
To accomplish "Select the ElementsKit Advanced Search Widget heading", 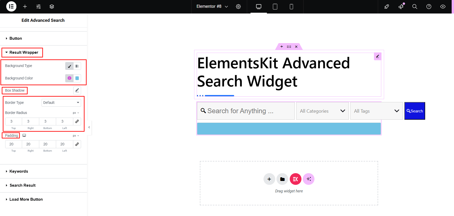I will click(273, 72).
